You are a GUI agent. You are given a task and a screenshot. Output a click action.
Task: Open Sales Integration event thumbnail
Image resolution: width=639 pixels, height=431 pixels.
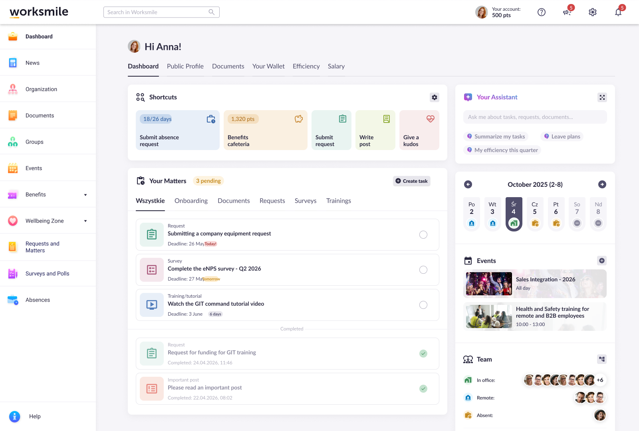489,284
